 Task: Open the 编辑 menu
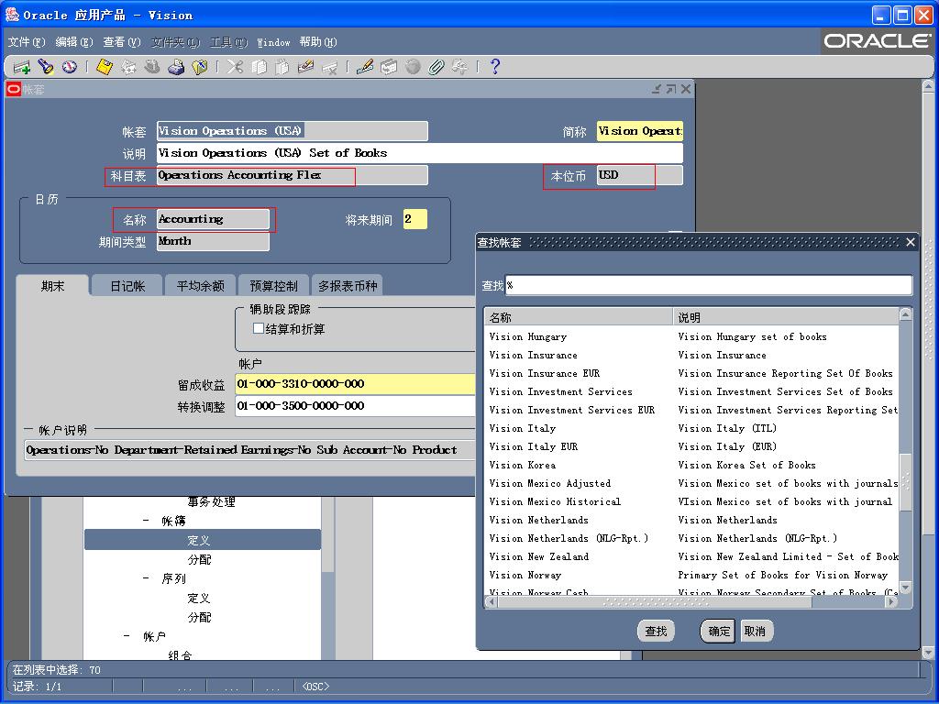tap(74, 42)
